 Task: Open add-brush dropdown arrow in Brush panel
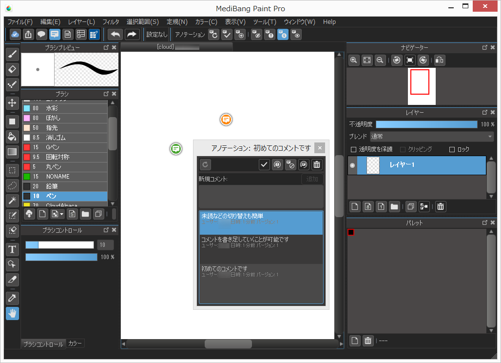pos(62,214)
